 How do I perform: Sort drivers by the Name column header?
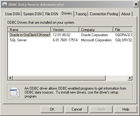(29, 30)
